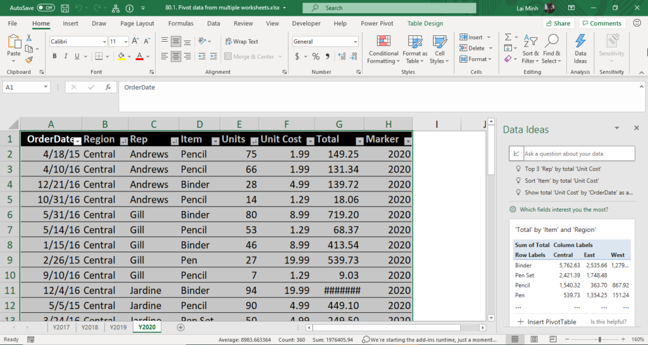Open Cell Styles gallery
Viewport: 648px width, 345px height.
[x=439, y=49]
